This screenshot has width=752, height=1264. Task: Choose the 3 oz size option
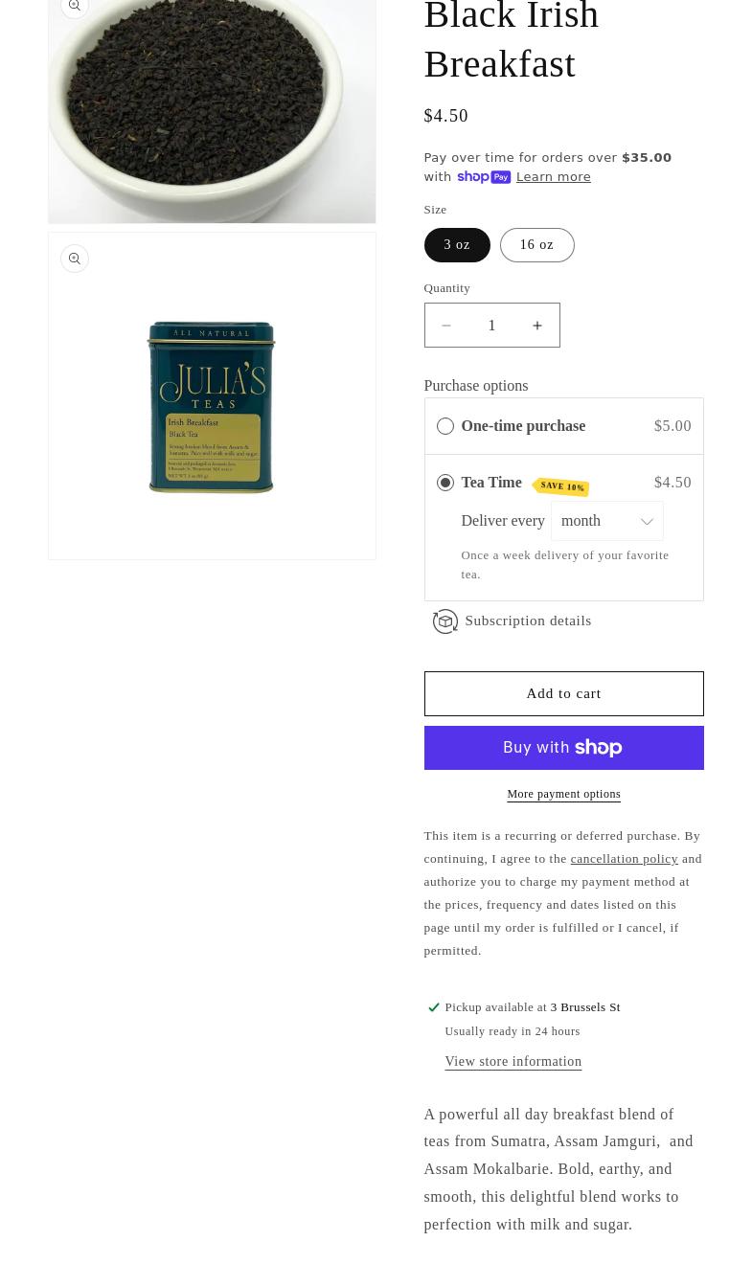pyautogui.click(x=457, y=245)
